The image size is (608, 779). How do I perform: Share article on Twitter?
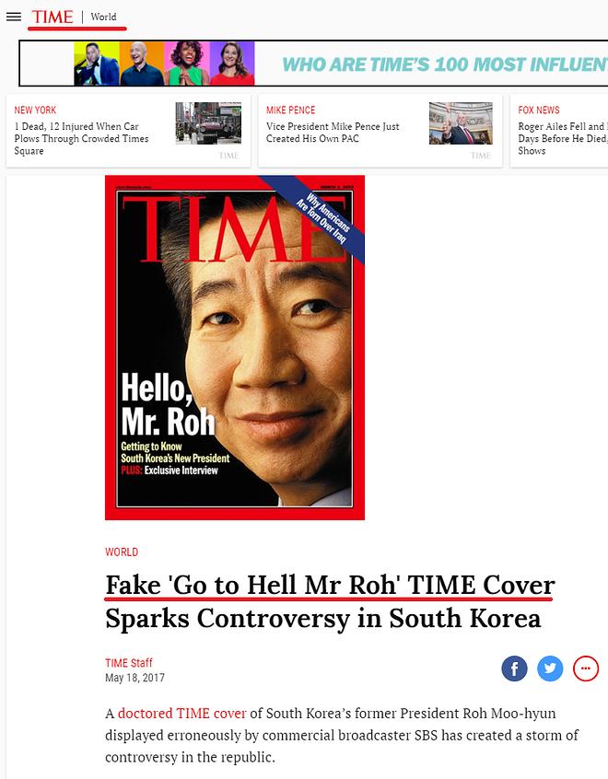[x=550, y=669]
